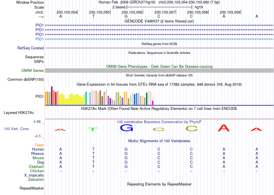Click the X_tropicalis alignment row label
Image resolution: width=274 pixels, height=195 pixels.
[x=34, y=175]
